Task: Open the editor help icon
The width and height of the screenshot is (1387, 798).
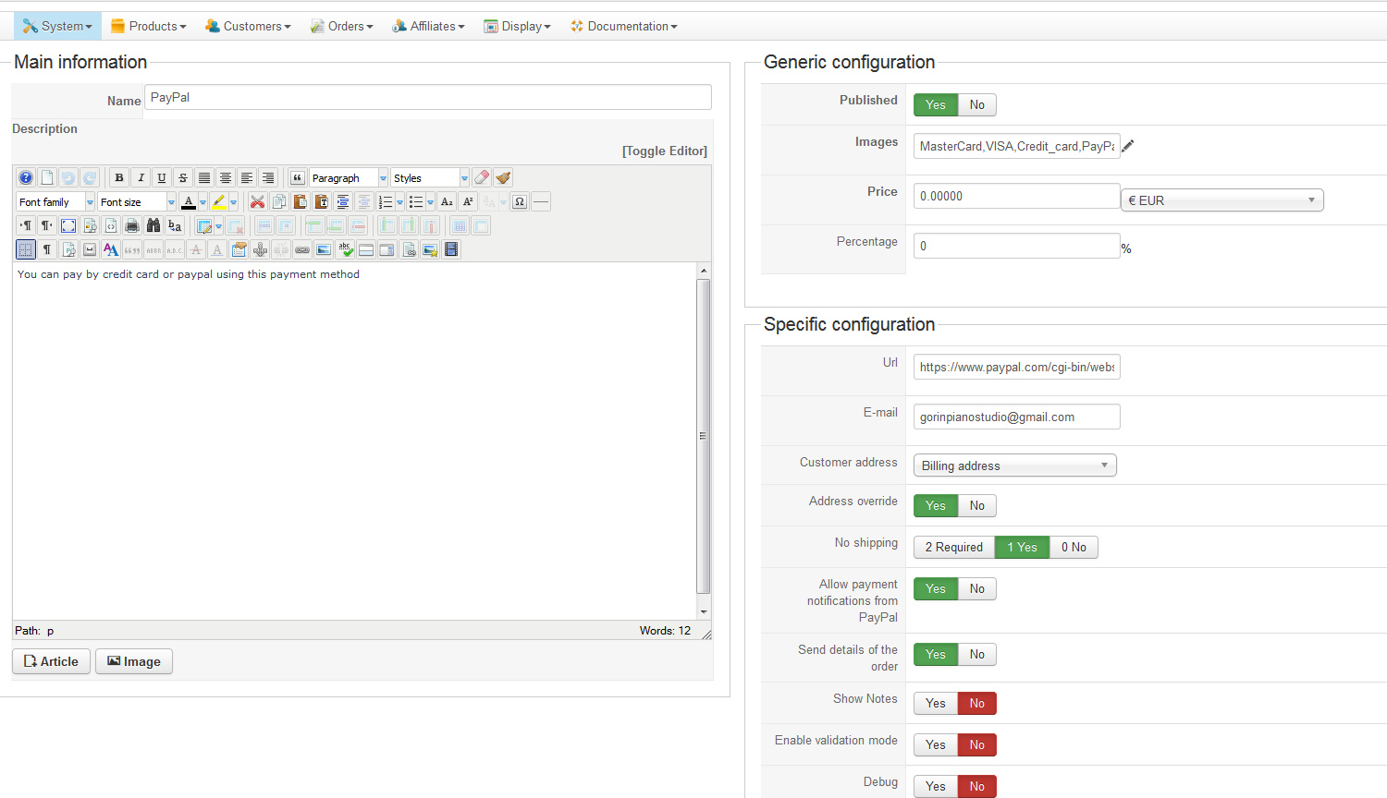Action: (x=26, y=178)
